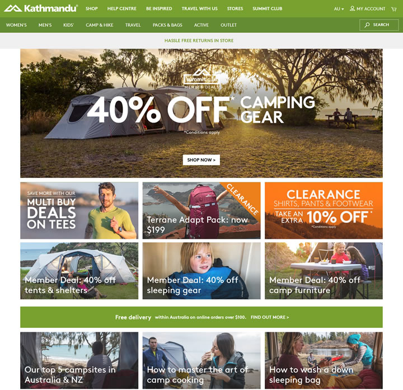Open Multi Buy Deals on Tees tile
Screen dimensions: 403x390
click(x=79, y=210)
